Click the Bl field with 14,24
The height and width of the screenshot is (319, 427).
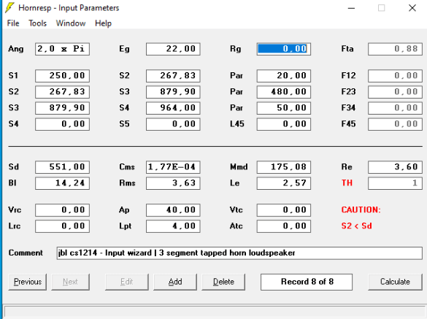[x=62, y=183]
